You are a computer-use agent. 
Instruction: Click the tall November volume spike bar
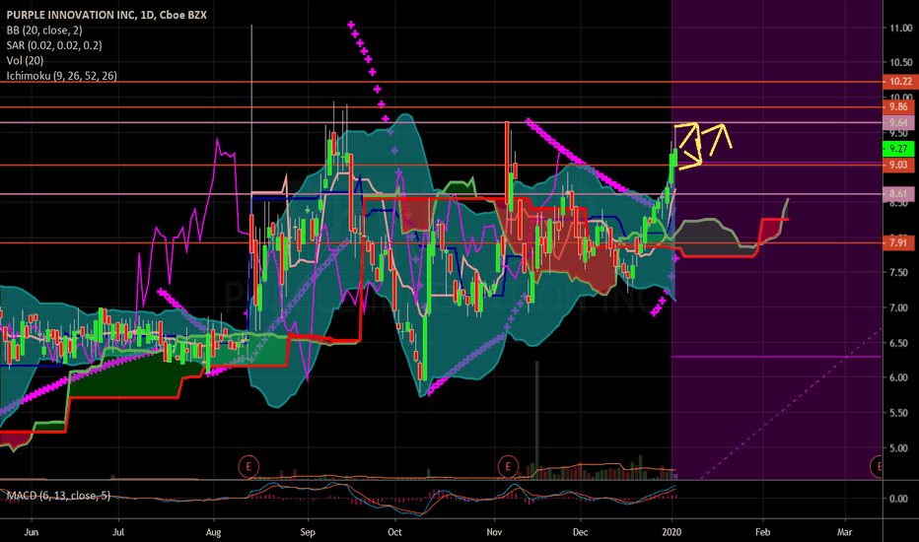pos(536,420)
